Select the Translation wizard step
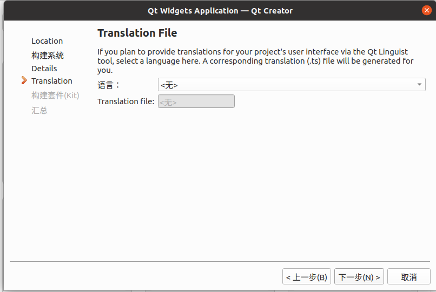436x292 pixels. point(52,81)
